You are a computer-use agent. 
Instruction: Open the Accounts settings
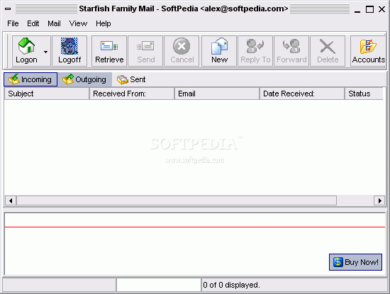tap(368, 51)
